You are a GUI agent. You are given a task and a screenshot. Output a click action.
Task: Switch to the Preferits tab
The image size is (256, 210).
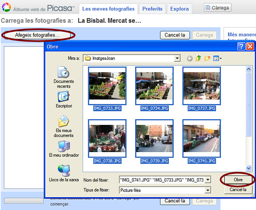point(152,9)
